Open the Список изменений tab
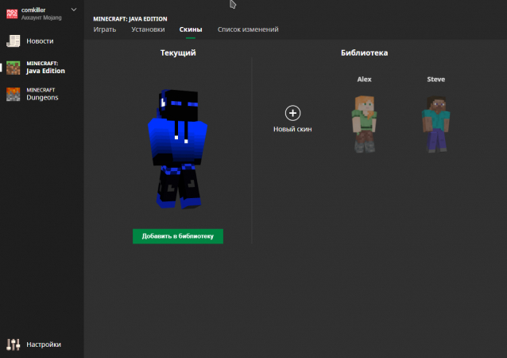Viewport: 507px width, 358px height. tap(248, 29)
